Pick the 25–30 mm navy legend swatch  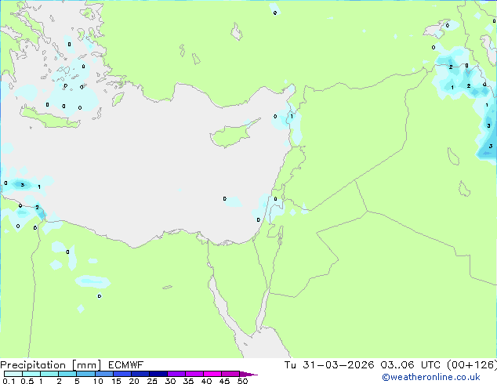point(158,374)
